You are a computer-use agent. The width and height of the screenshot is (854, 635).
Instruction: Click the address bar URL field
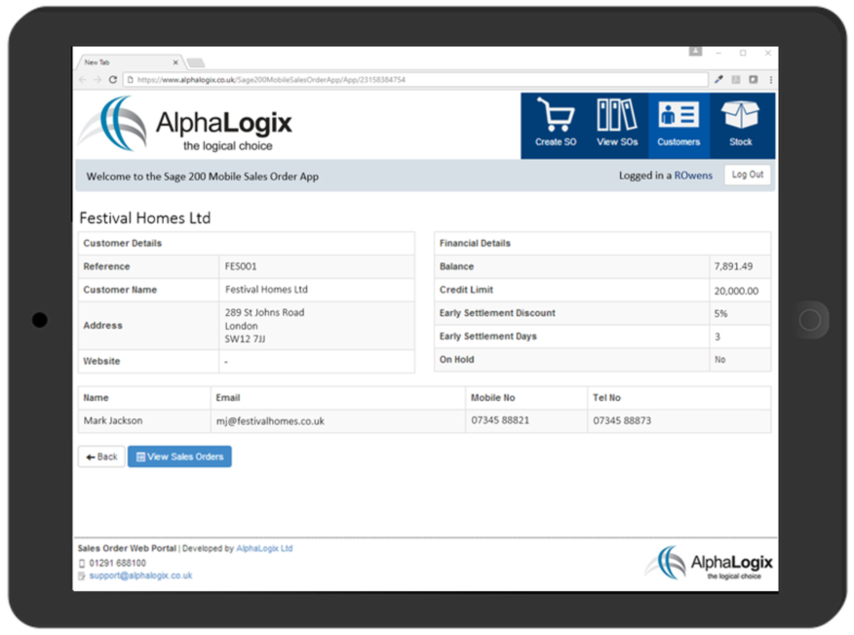click(x=415, y=80)
